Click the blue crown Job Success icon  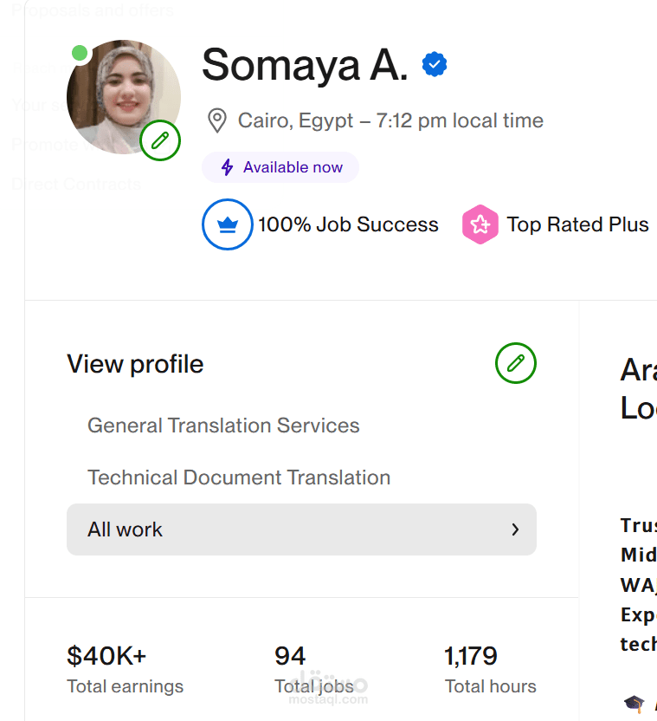point(228,224)
